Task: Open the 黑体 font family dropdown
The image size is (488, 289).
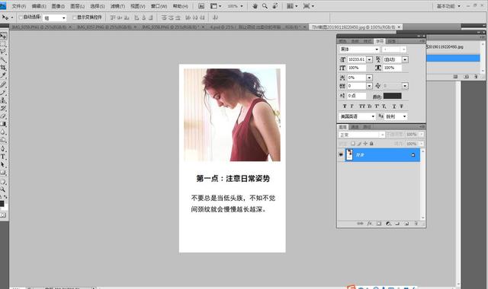Action: (x=359, y=49)
